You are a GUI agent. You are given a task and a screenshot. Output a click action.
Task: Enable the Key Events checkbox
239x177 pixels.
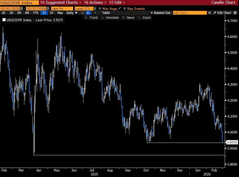125,9
